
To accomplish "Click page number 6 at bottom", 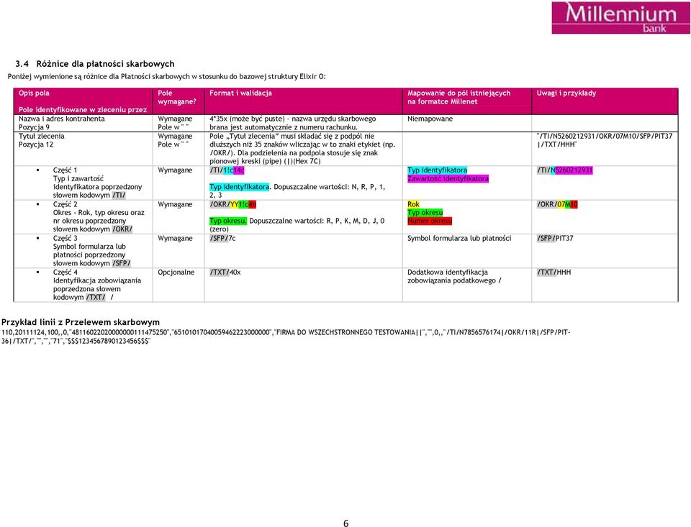I will tap(346, 523).
